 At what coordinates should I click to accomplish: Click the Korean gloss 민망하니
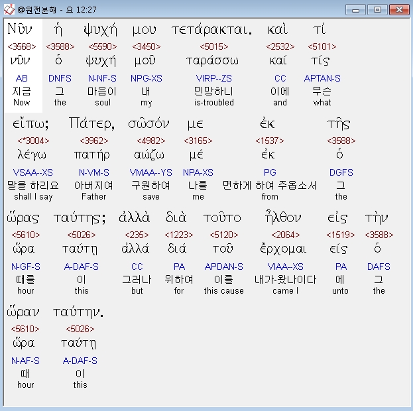pos(213,91)
